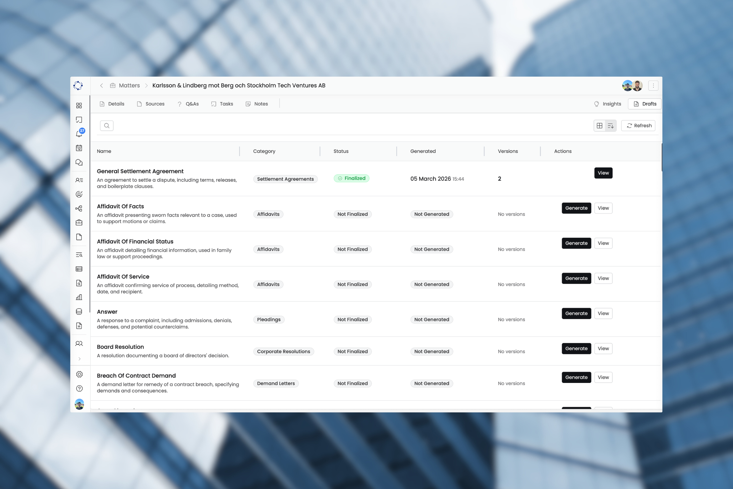Open notifications bell with 27 badge
The height and width of the screenshot is (489, 733).
coord(79,134)
